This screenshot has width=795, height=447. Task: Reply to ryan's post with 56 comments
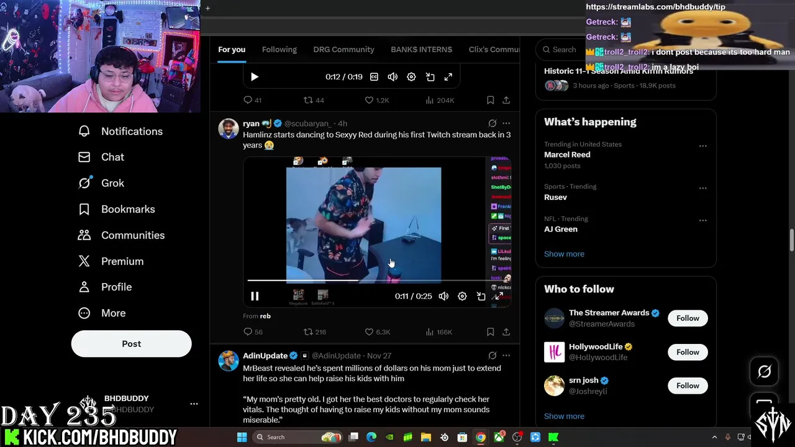253,332
